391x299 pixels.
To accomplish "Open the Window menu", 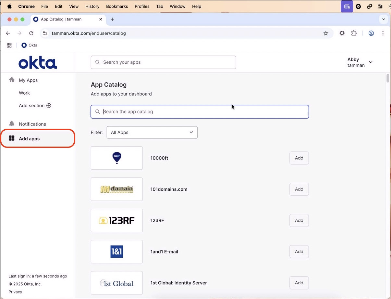I will 177,6.
